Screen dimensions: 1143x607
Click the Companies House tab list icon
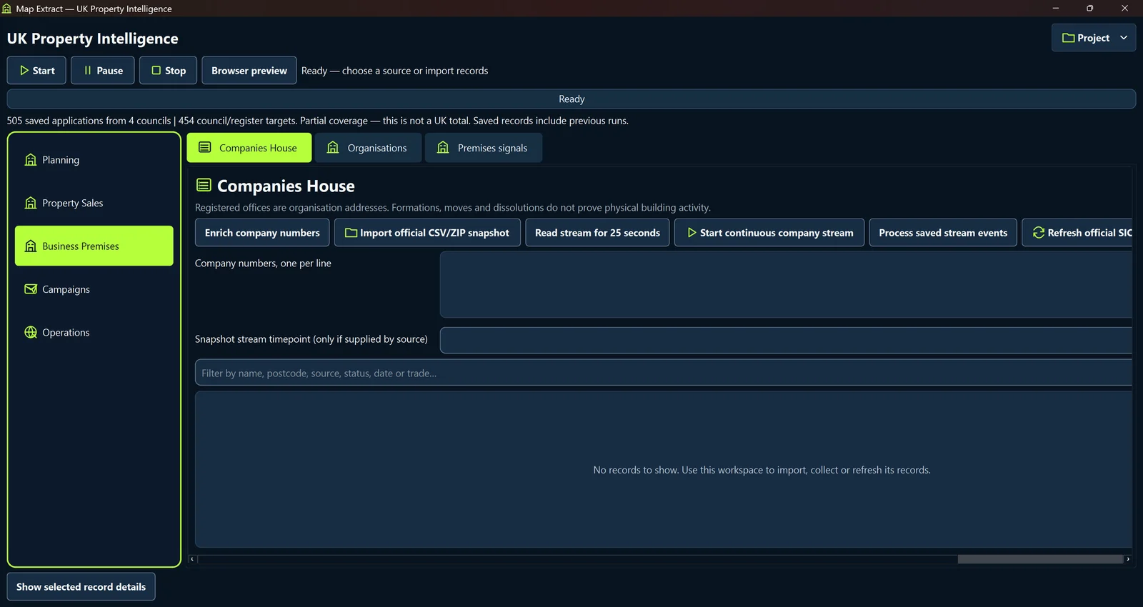click(x=205, y=148)
